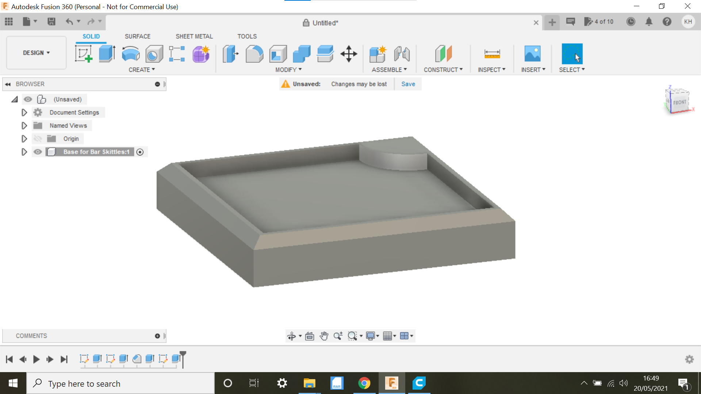Viewport: 701px width, 394px height.
Task: Select the Revolve tool
Action: point(130,54)
